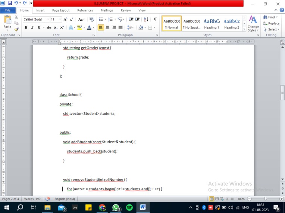Switch to the Mailings tab
The height and width of the screenshot is (213, 285).
[107, 10]
